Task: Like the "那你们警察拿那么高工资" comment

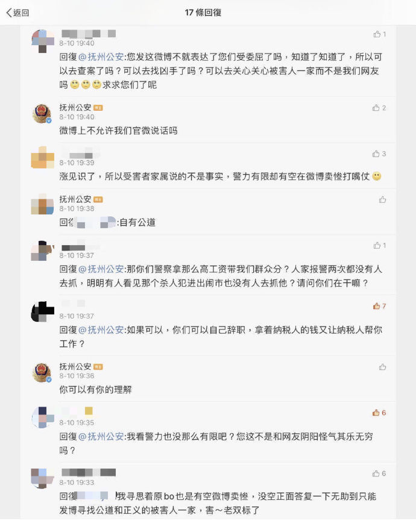Action: click(x=377, y=246)
